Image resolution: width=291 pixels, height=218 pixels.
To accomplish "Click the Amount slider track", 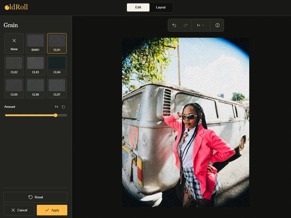I will pyautogui.click(x=36, y=115).
